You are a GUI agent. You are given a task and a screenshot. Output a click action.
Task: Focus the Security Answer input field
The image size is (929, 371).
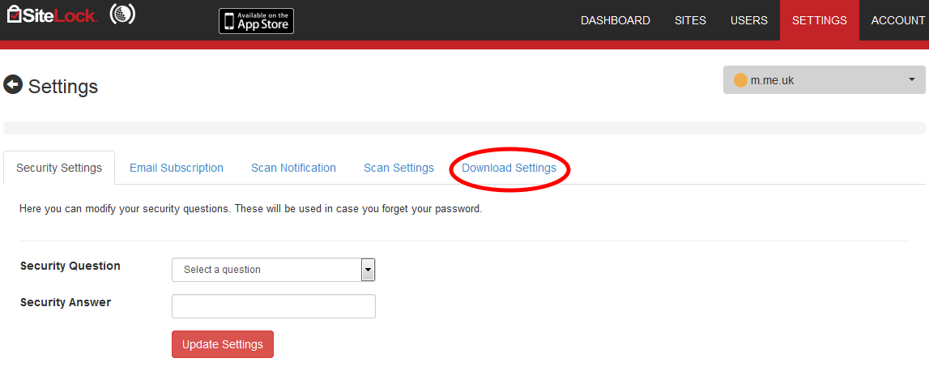click(x=274, y=306)
